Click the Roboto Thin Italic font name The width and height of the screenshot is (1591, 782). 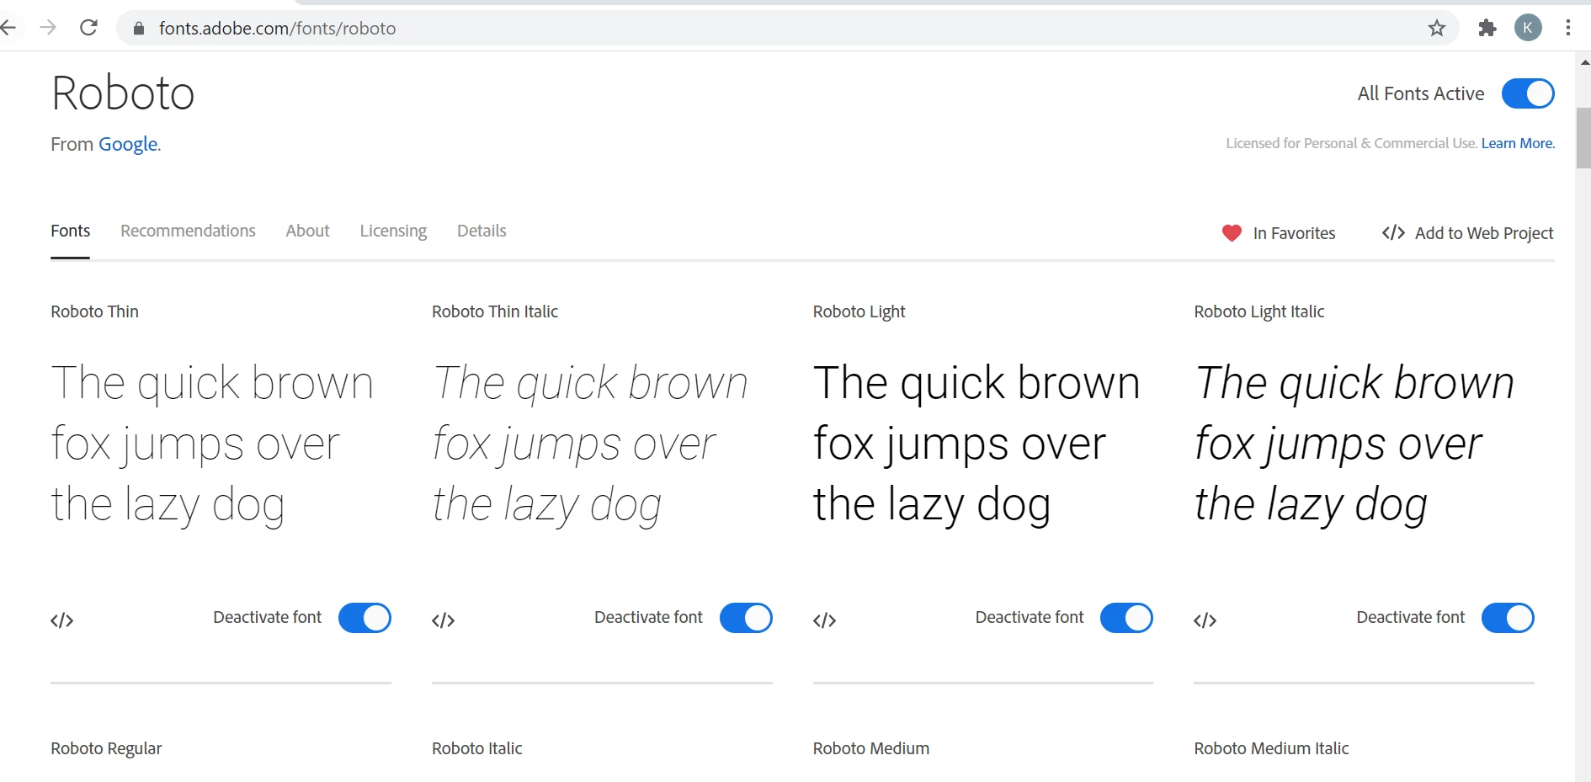(495, 311)
